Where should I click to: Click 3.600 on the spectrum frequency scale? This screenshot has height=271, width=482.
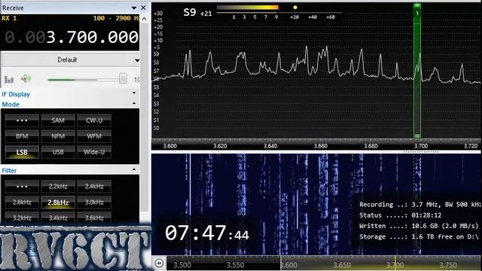coord(170,146)
